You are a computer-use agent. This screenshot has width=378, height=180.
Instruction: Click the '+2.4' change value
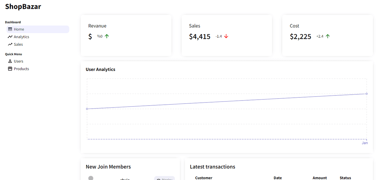[320, 37]
